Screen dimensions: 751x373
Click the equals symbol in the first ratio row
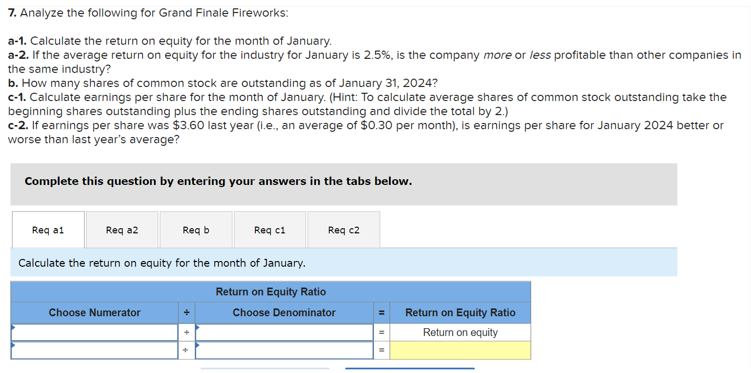pyautogui.click(x=381, y=332)
